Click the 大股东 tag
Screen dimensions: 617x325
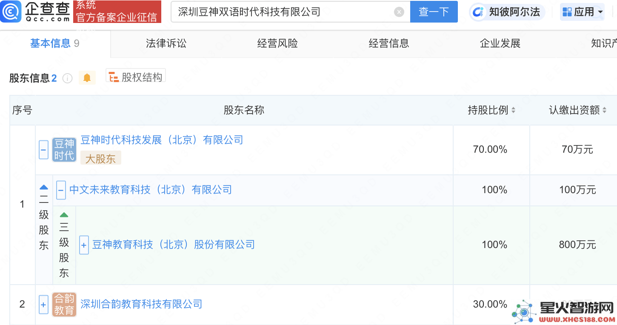click(x=101, y=159)
